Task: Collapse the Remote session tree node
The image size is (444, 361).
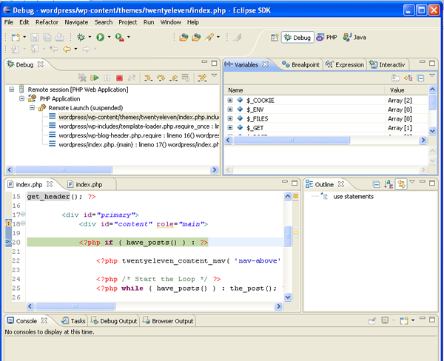Action: pos(11,90)
